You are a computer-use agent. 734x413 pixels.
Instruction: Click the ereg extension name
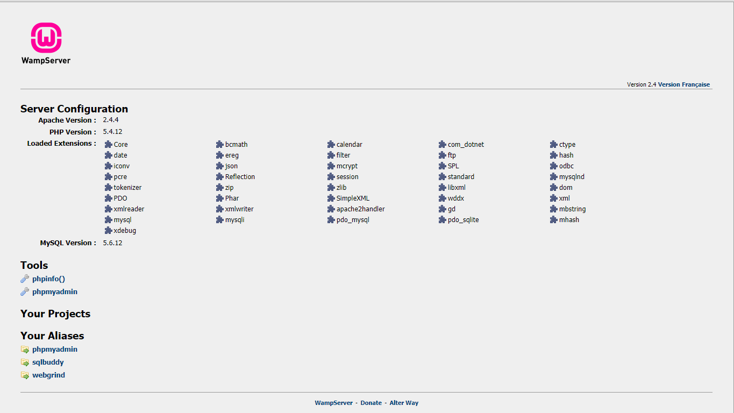pos(232,155)
